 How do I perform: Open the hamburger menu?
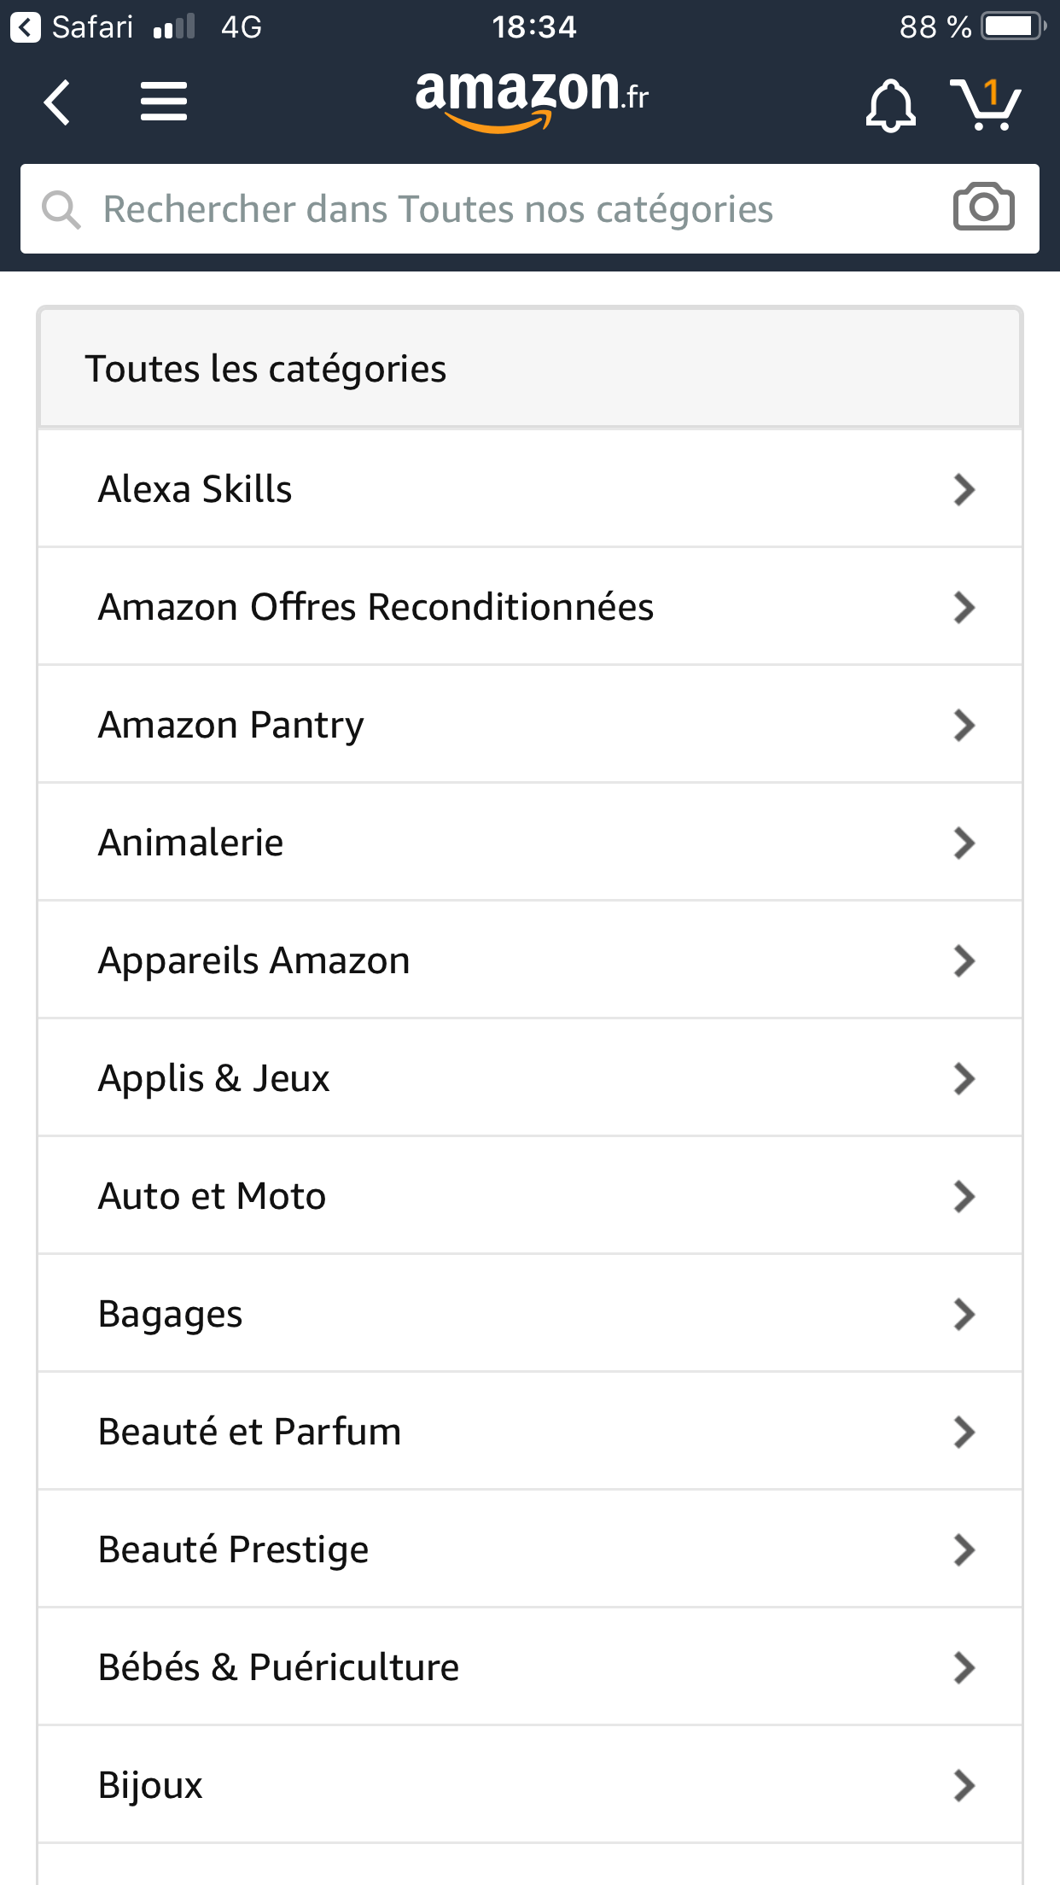[164, 102]
